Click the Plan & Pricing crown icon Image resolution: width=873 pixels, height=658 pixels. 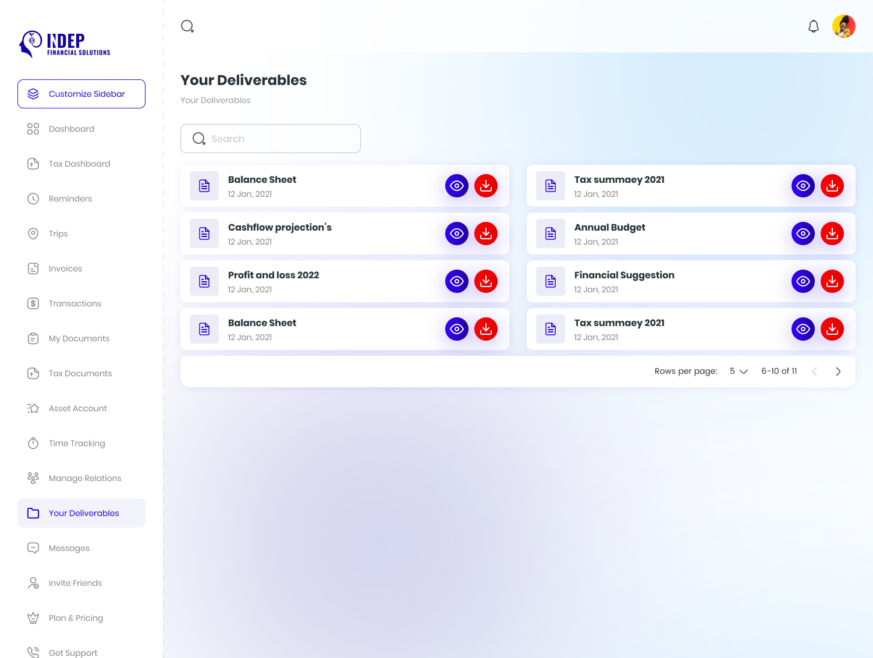33,618
